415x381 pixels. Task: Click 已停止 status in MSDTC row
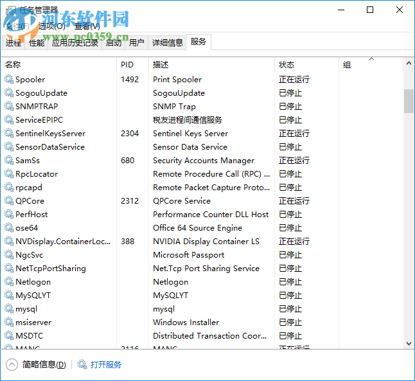pos(290,336)
